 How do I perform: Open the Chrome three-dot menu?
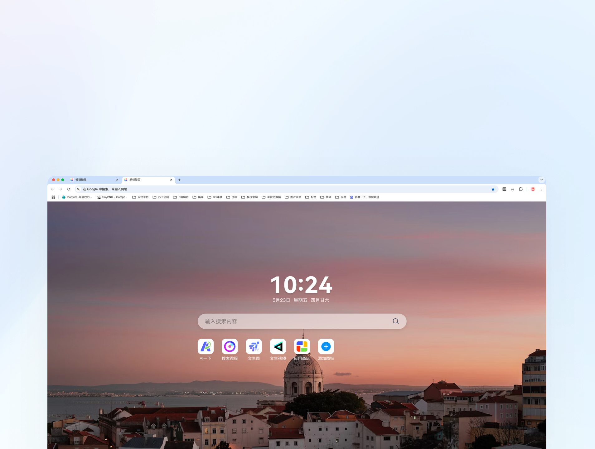541,189
